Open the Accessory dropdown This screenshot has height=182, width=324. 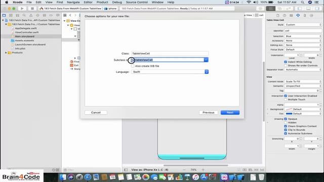tap(303, 41)
